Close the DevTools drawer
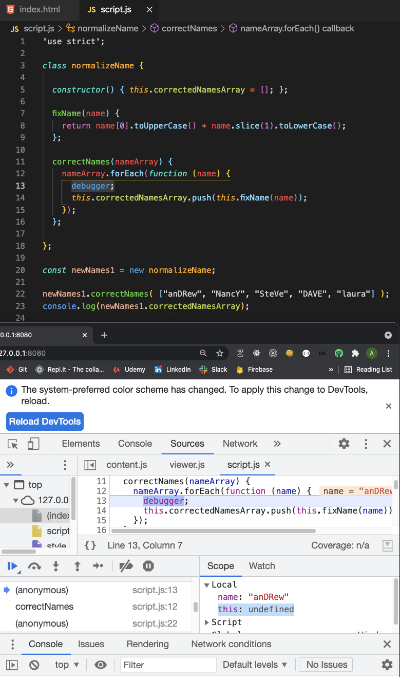Viewport: 400px width, 677px height. tap(387, 644)
